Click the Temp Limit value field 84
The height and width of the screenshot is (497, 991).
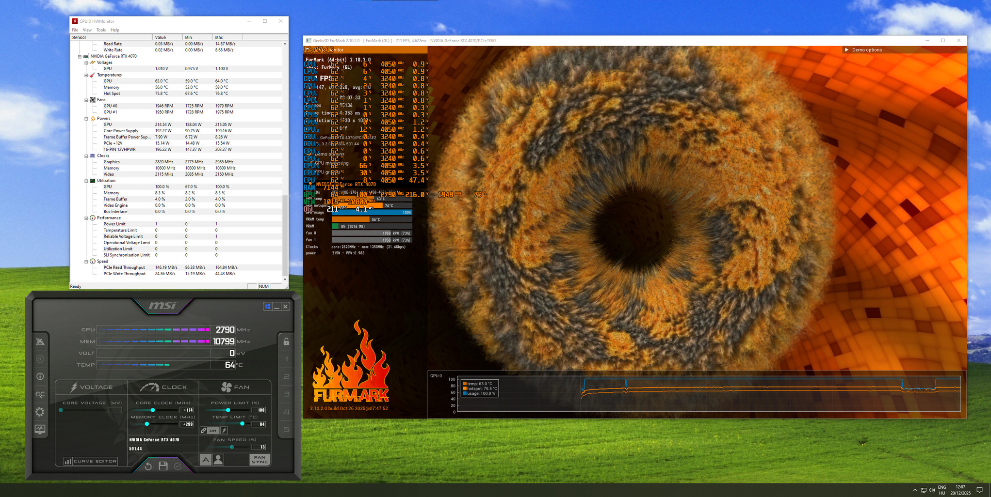tap(259, 424)
